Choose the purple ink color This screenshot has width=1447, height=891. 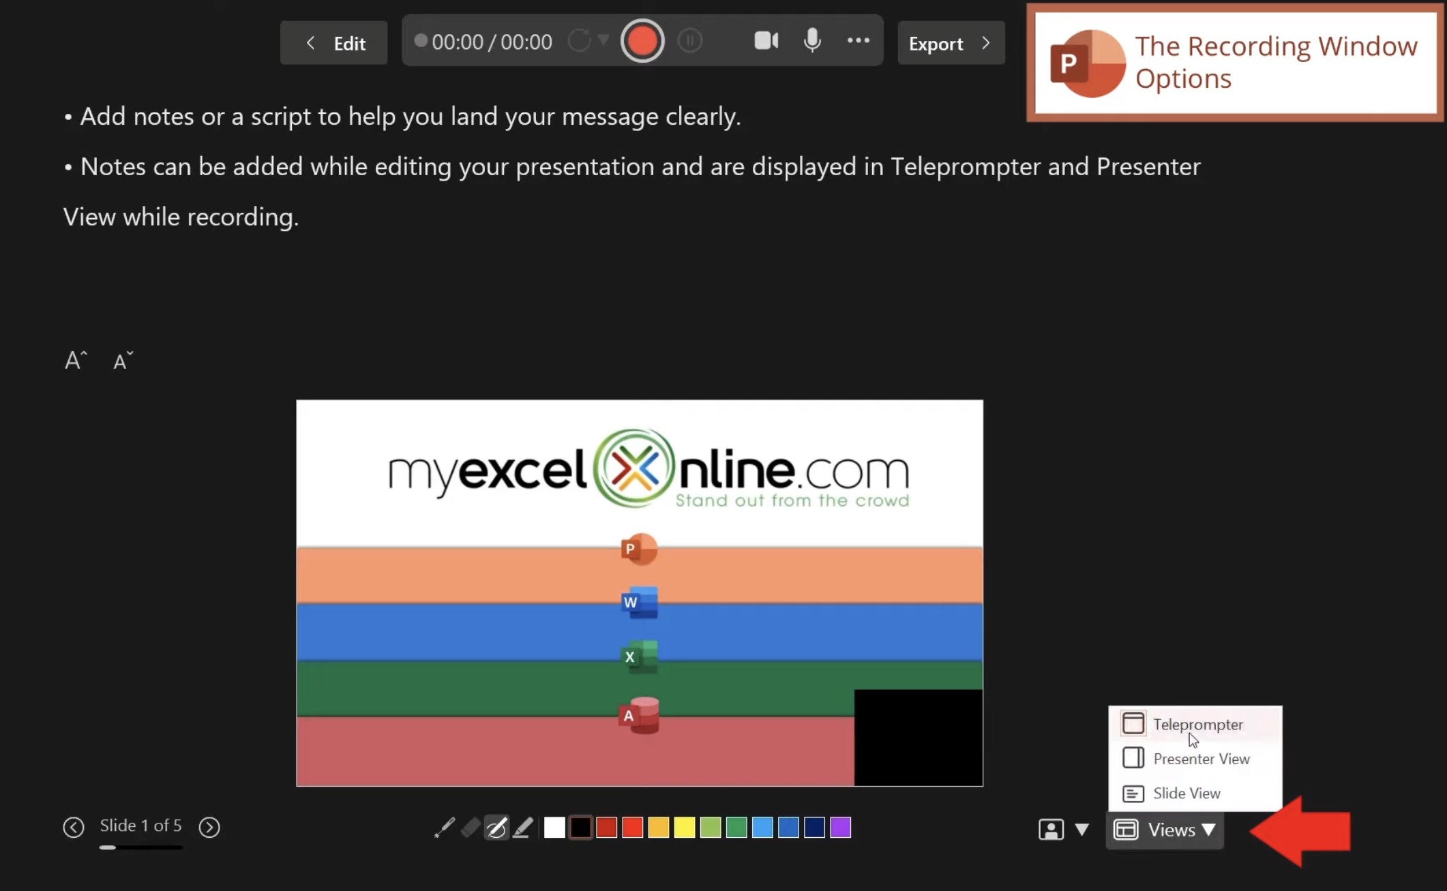[x=841, y=828]
